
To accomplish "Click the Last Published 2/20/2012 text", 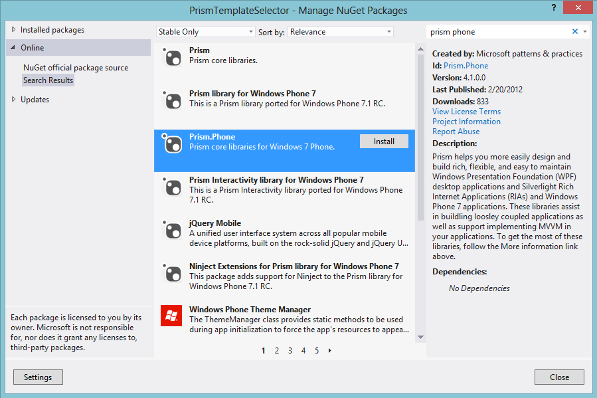I will click(x=477, y=90).
